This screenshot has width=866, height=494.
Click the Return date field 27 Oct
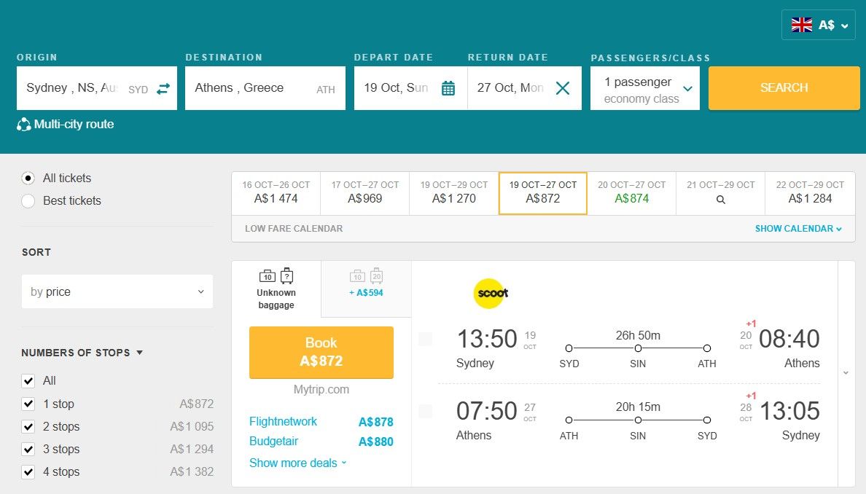click(524, 88)
